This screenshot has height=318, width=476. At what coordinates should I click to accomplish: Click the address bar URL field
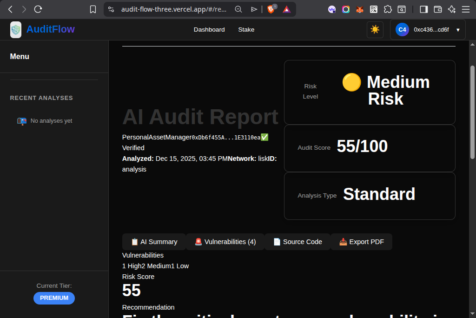[x=173, y=9]
